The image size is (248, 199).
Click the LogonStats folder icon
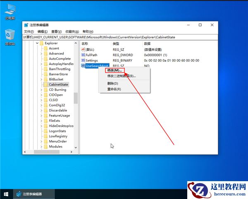click(x=46, y=131)
